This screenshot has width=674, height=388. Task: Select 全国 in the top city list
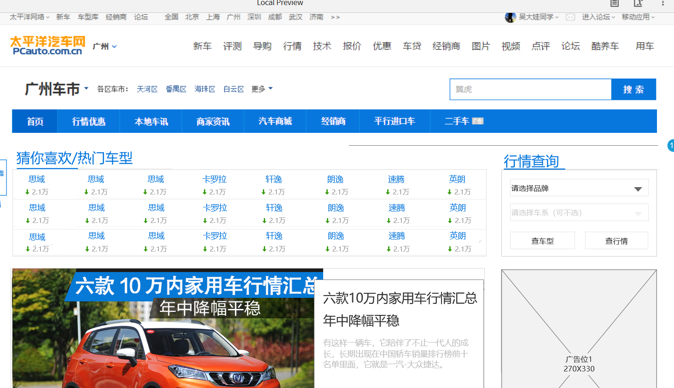pos(172,17)
